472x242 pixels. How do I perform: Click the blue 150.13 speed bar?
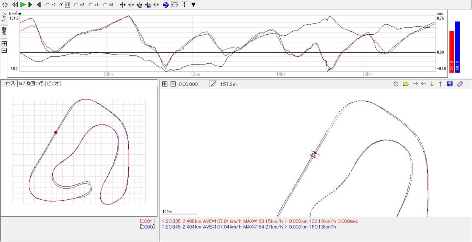tap(457, 47)
